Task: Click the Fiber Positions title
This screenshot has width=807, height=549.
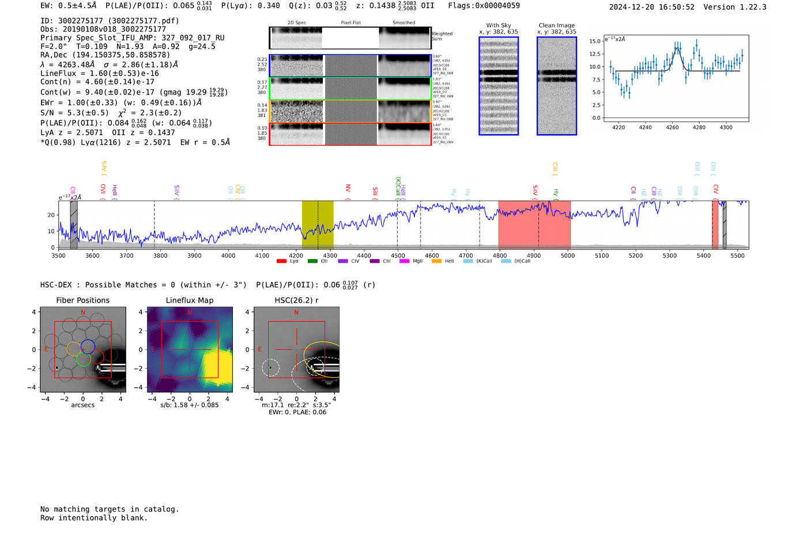Action: coord(83,300)
